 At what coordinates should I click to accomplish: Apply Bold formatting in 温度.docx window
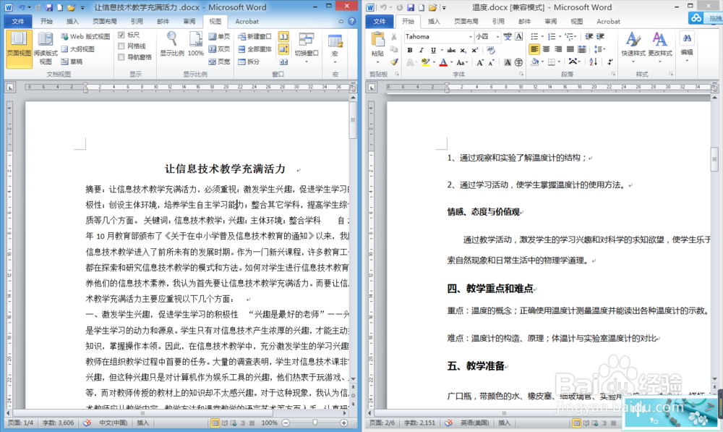point(409,49)
